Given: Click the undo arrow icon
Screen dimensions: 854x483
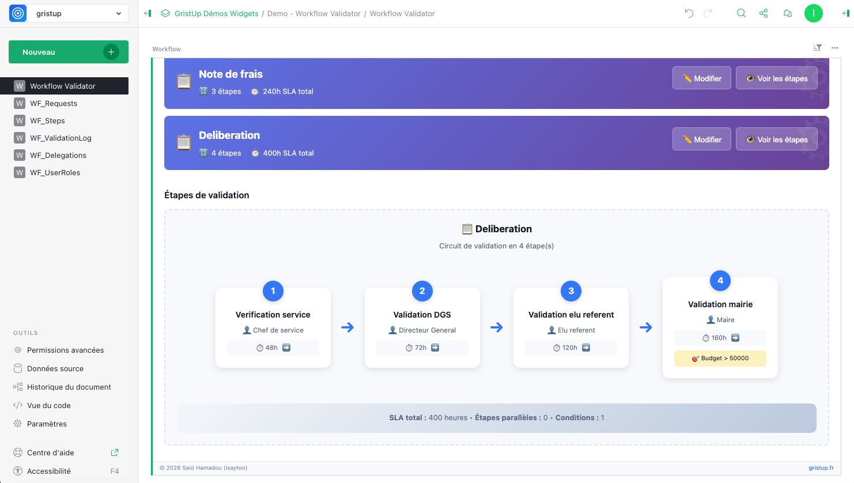Looking at the screenshot, I should (x=689, y=13).
